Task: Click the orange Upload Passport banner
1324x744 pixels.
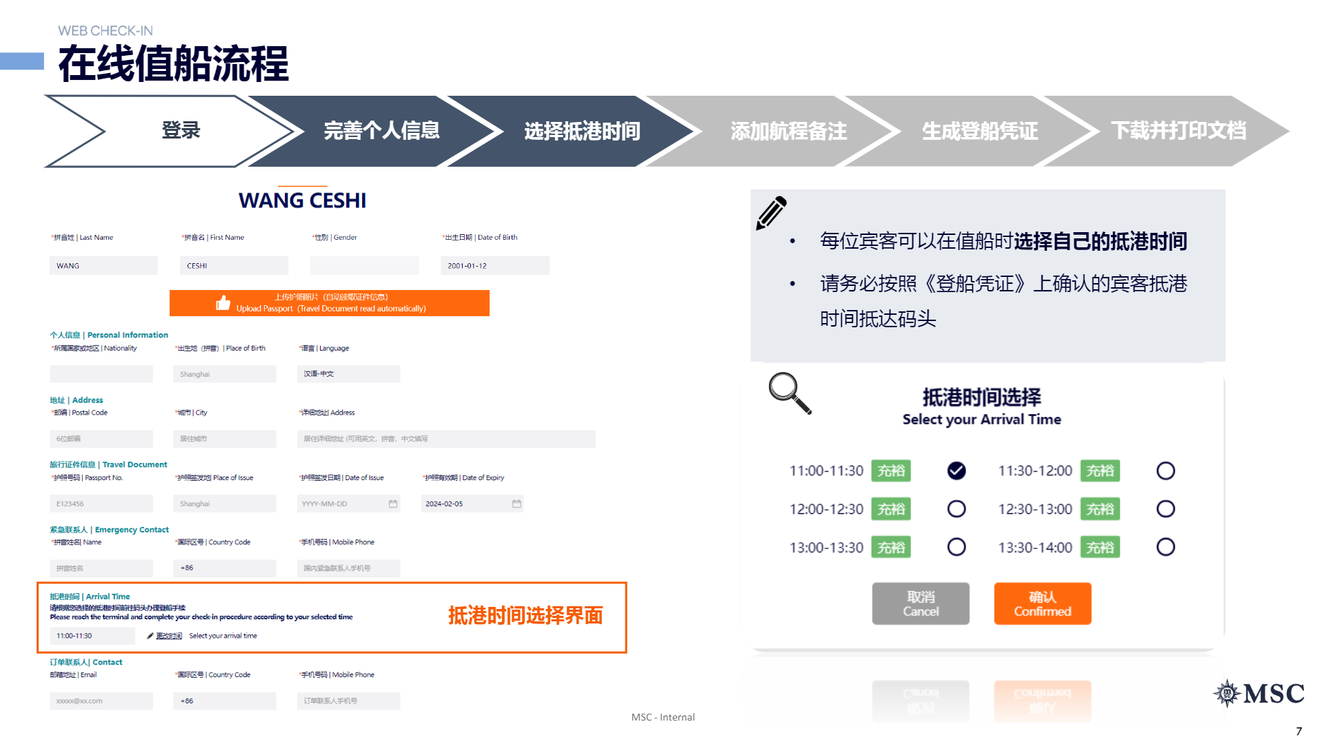Action: 330,303
